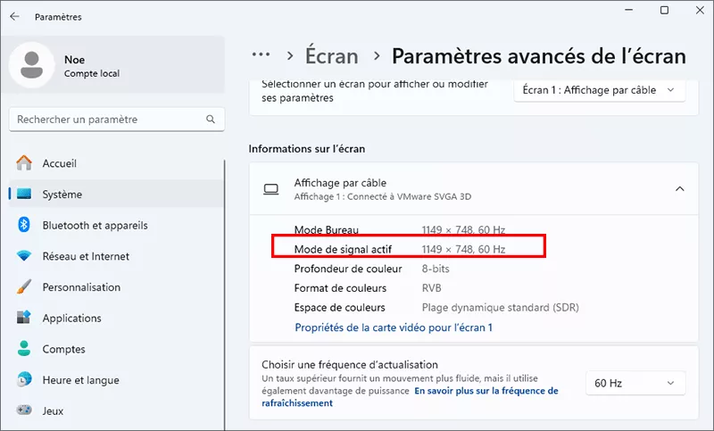Click the Profondeur de couleur 8-bits value
Image resolution: width=714 pixels, height=431 pixels.
coord(436,269)
